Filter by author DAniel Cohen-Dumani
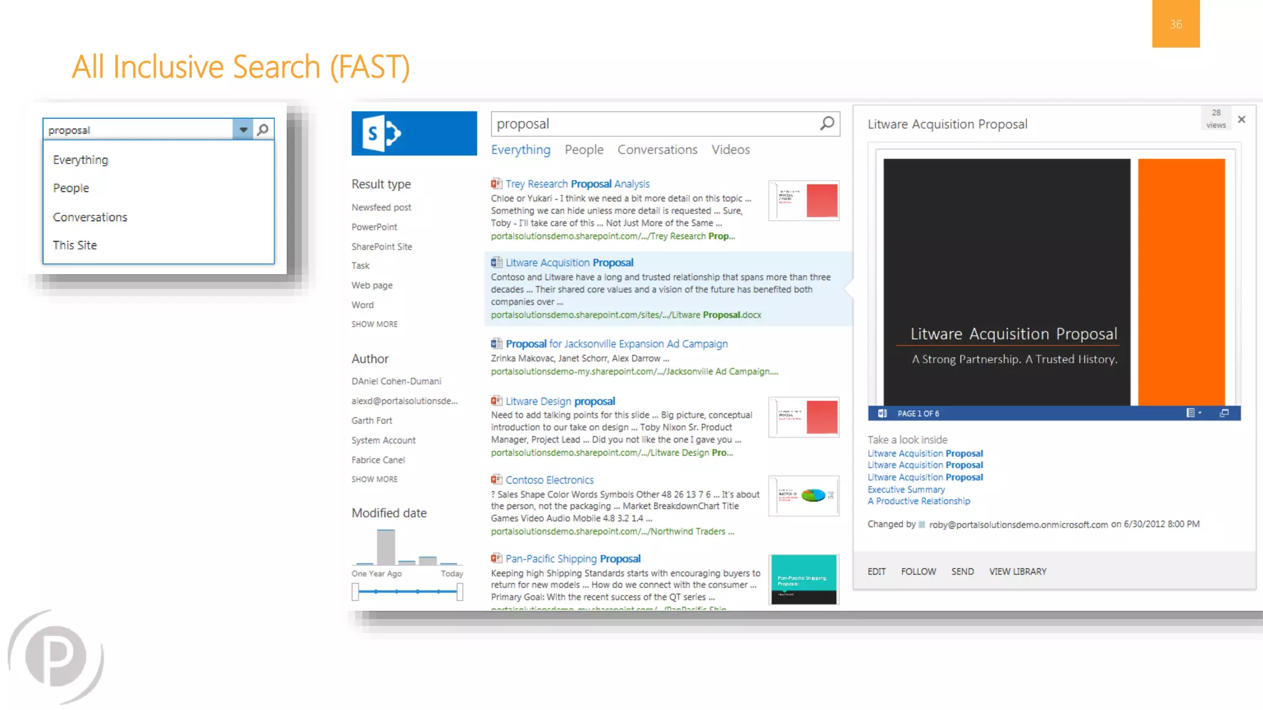Image resolution: width=1263 pixels, height=710 pixels. [x=397, y=382]
